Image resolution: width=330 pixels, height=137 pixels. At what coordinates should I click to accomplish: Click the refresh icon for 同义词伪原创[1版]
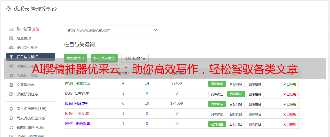tap(11, 109)
